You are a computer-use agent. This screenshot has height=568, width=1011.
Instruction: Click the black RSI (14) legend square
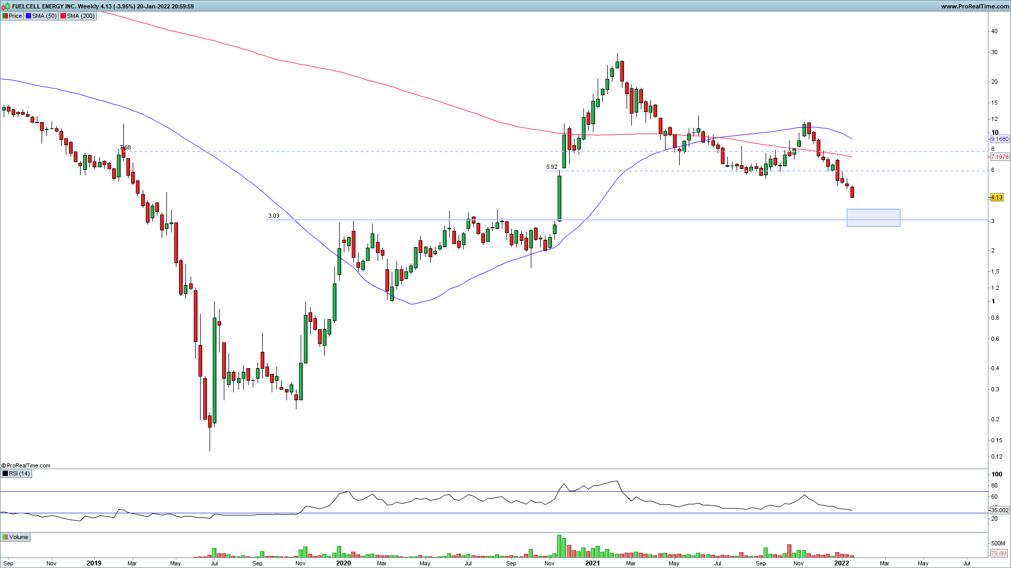point(5,473)
